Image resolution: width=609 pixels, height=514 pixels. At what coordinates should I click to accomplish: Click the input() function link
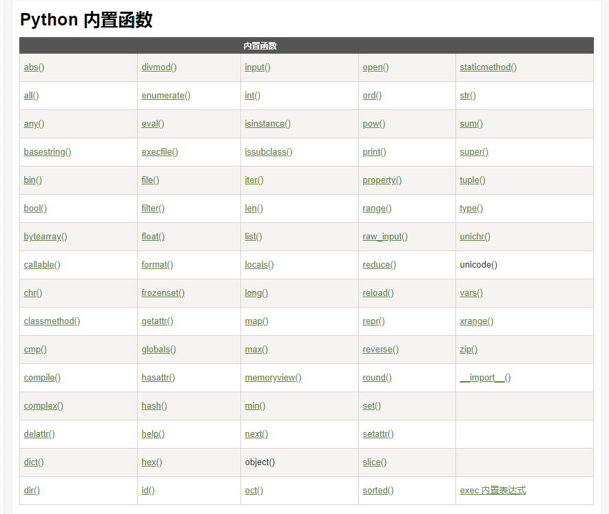coord(258,67)
